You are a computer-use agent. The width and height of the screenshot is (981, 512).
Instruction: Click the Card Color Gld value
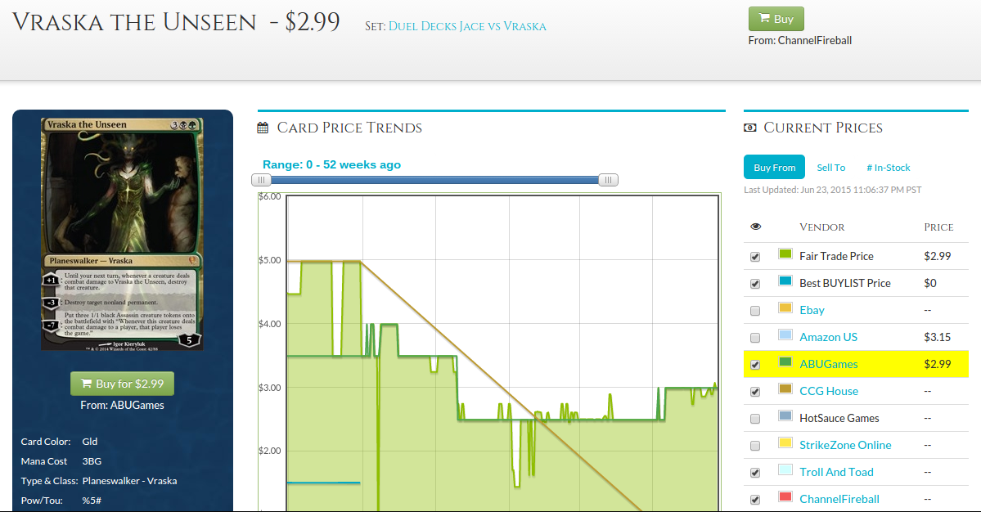coord(90,442)
